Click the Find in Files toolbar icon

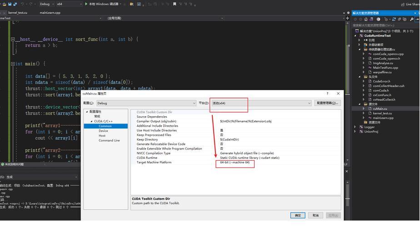pos(131,4)
